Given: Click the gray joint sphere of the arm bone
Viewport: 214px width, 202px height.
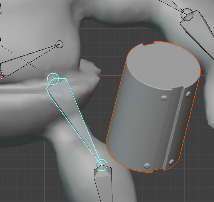Looking at the screenshot, I should coord(187,14).
